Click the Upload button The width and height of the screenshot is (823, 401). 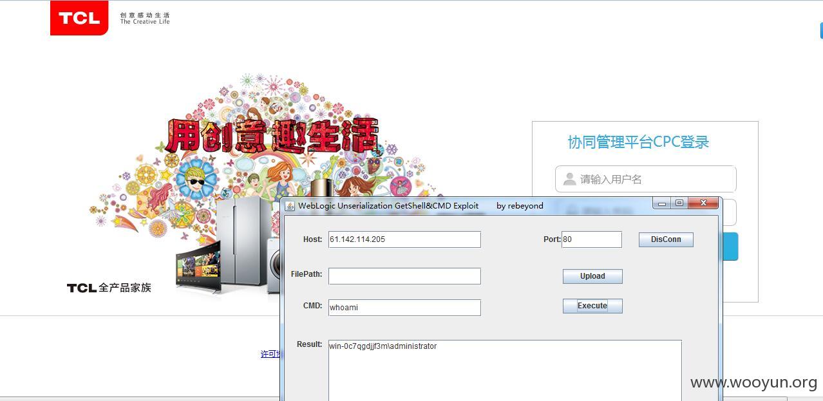point(592,276)
